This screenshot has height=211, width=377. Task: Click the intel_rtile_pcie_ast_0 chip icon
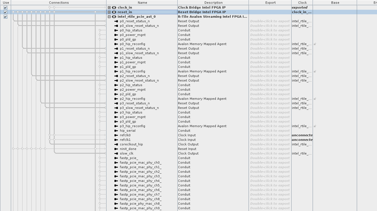114,17
